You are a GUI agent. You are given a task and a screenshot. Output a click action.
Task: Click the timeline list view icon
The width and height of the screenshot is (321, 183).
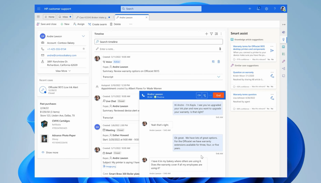(x=216, y=34)
